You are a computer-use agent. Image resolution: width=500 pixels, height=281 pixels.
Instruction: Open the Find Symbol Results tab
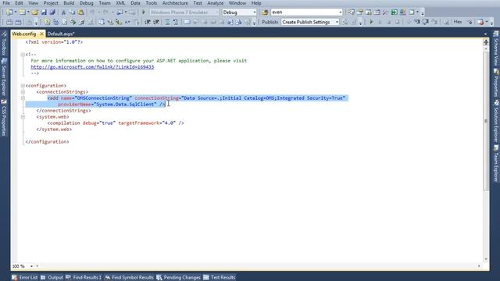pyautogui.click(x=129, y=278)
